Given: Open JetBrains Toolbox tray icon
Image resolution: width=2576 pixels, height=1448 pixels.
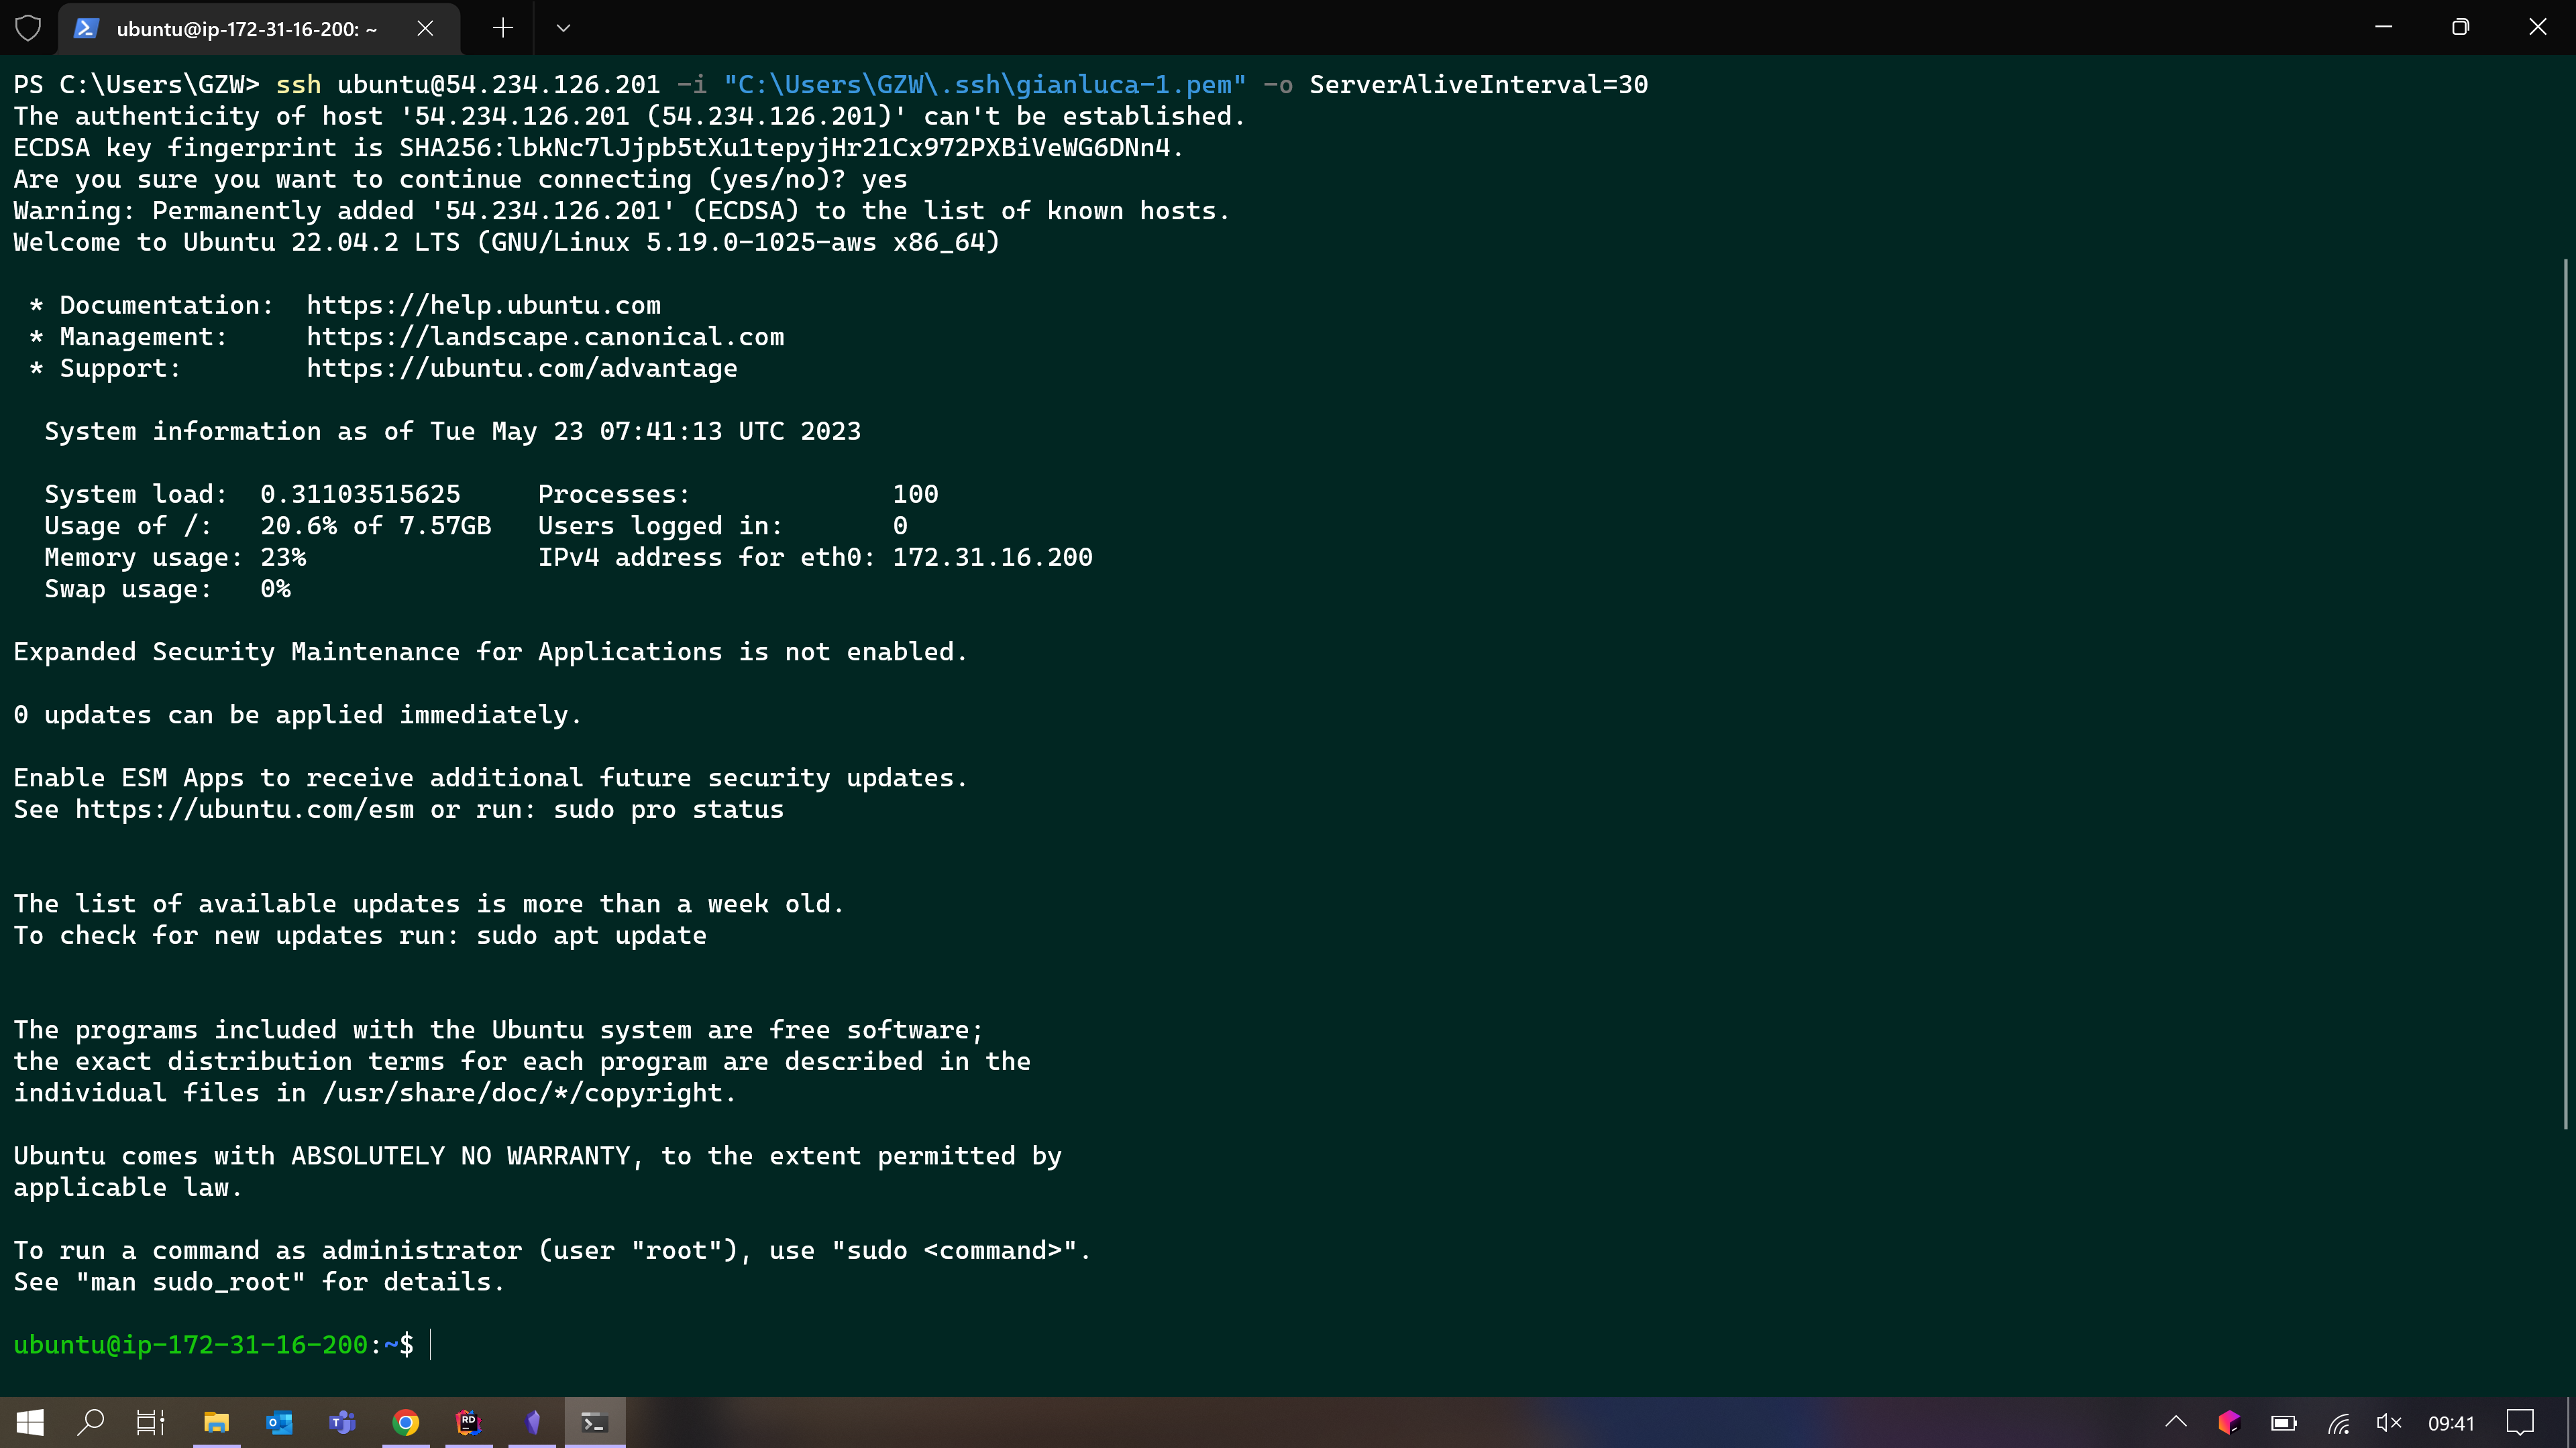Looking at the screenshot, I should pyautogui.click(x=2229, y=1422).
